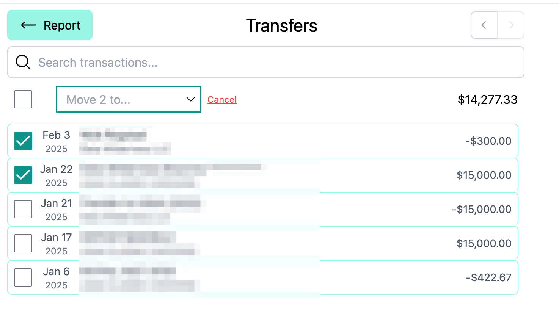The width and height of the screenshot is (559, 310).
Task: Click the dropdown arrow in Move selector
Action: coord(190,99)
